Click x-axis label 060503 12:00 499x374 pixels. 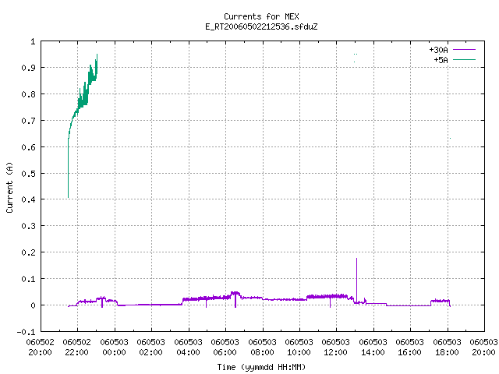tap(336, 348)
